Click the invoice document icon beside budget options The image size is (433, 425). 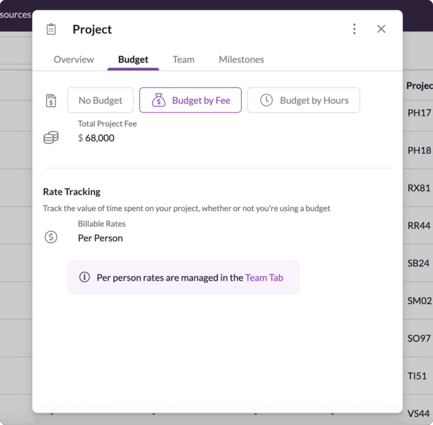click(x=51, y=101)
